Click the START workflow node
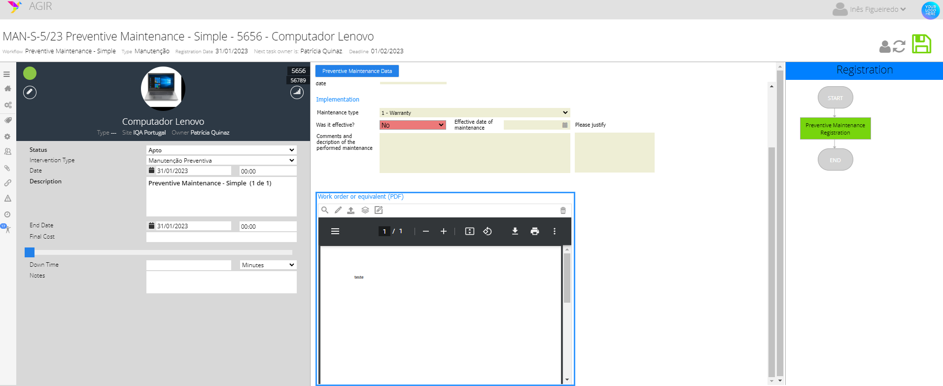Viewport: 943px width, 386px height. click(x=835, y=98)
